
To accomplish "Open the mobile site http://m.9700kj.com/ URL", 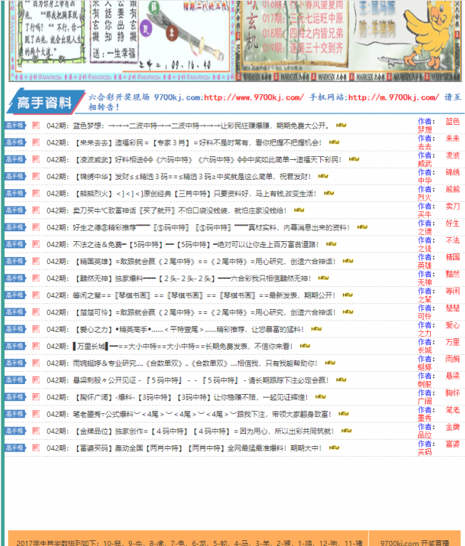I will pyautogui.click(x=394, y=98).
